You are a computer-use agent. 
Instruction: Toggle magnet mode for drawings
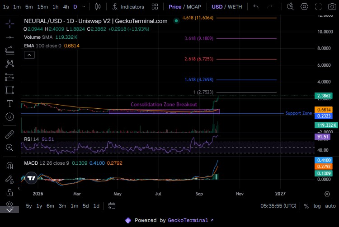[10, 166]
